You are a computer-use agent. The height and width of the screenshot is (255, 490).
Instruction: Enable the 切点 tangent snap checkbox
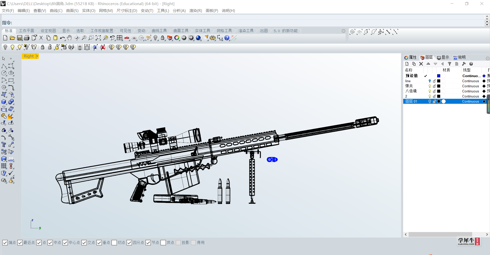[114, 242]
